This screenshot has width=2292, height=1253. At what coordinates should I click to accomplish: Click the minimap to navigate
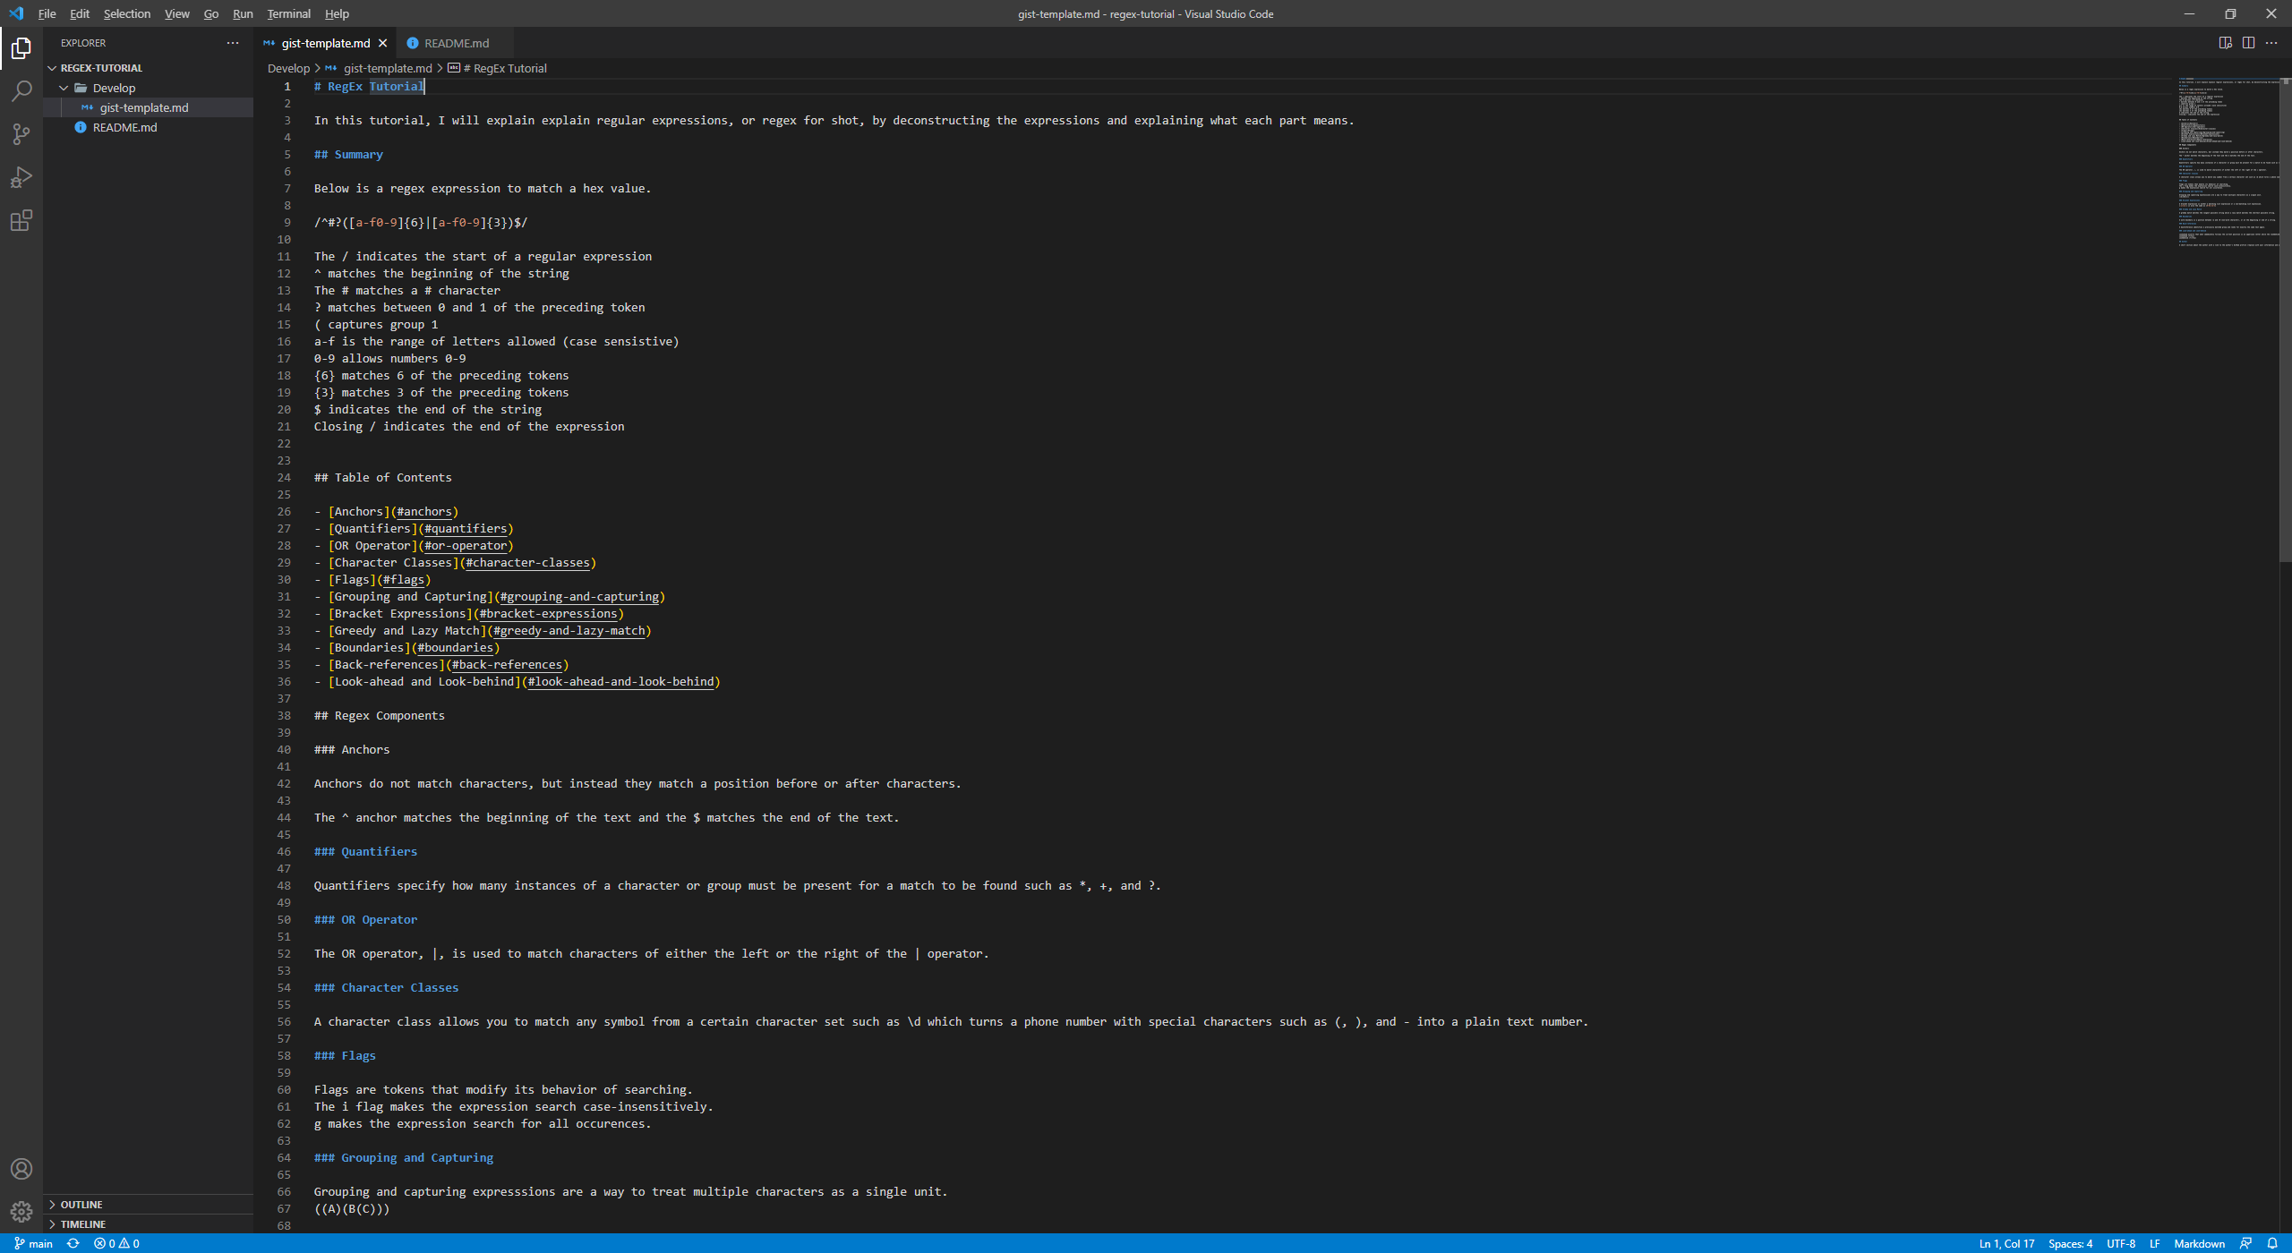click(x=2229, y=161)
